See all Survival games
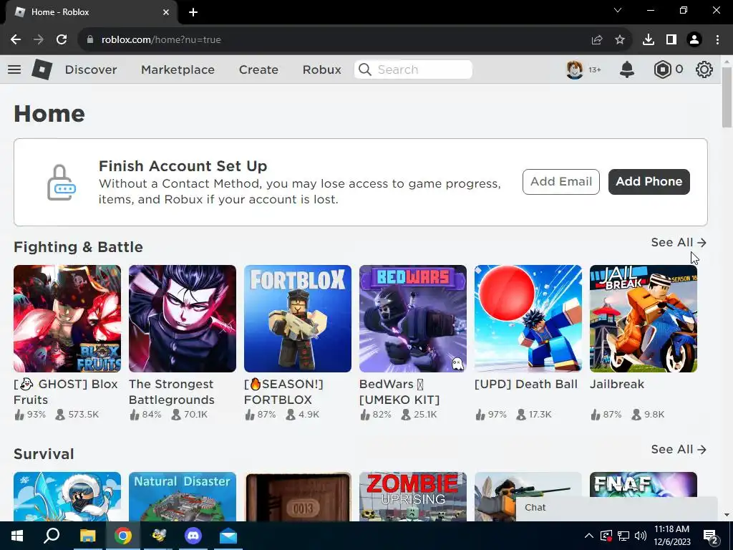Viewport: 733px width, 550px height. coord(679,450)
